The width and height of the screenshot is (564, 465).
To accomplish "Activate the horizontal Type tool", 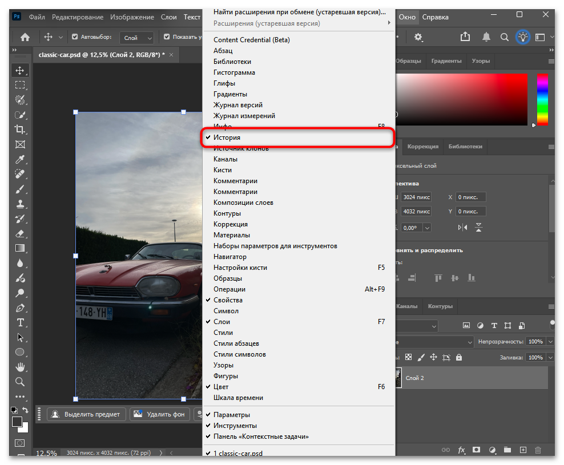I will pos(20,322).
